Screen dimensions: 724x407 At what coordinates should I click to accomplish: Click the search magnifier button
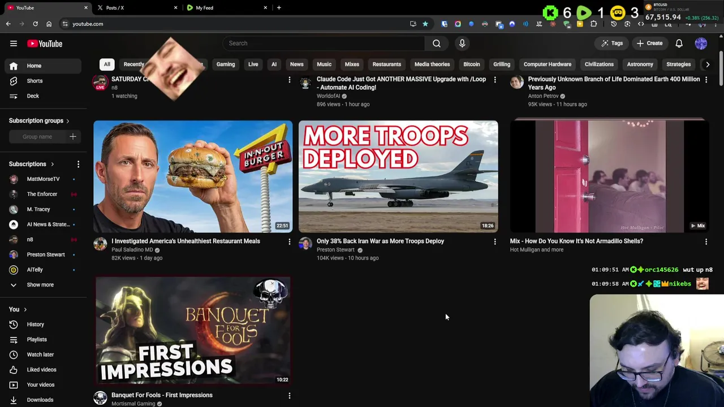pos(437,43)
